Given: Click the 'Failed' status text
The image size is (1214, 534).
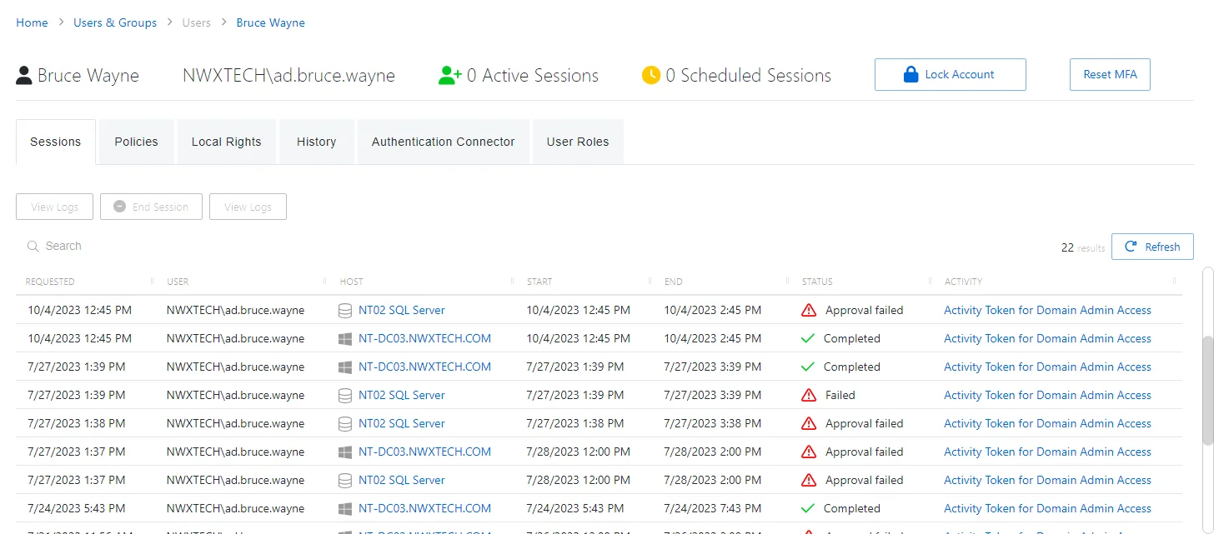Looking at the screenshot, I should click(840, 395).
